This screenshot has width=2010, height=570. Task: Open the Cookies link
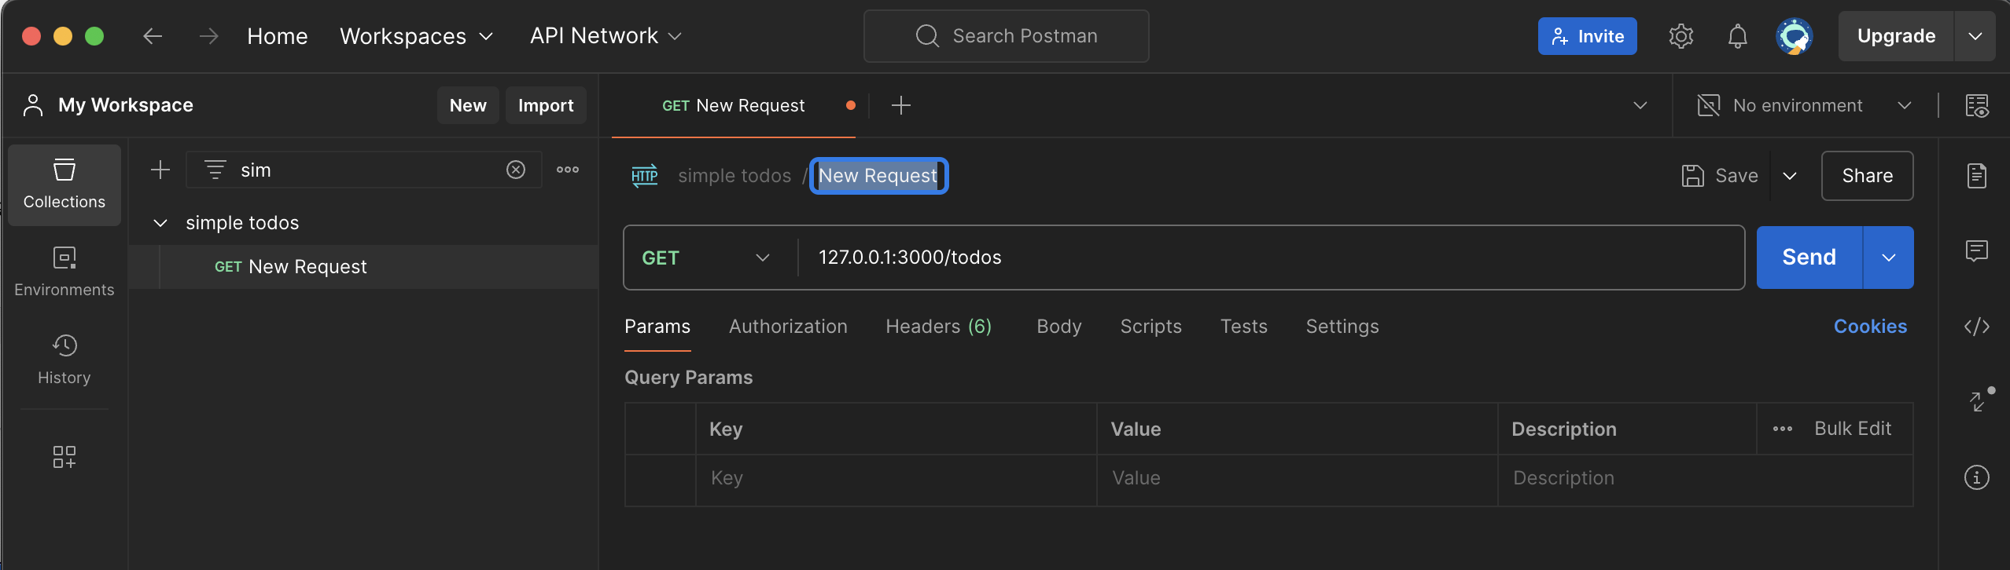(x=1870, y=327)
